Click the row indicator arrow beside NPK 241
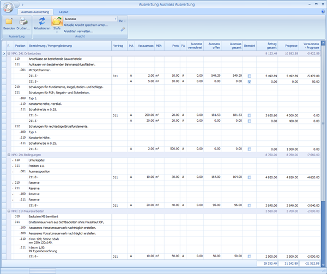 [x=4, y=53]
